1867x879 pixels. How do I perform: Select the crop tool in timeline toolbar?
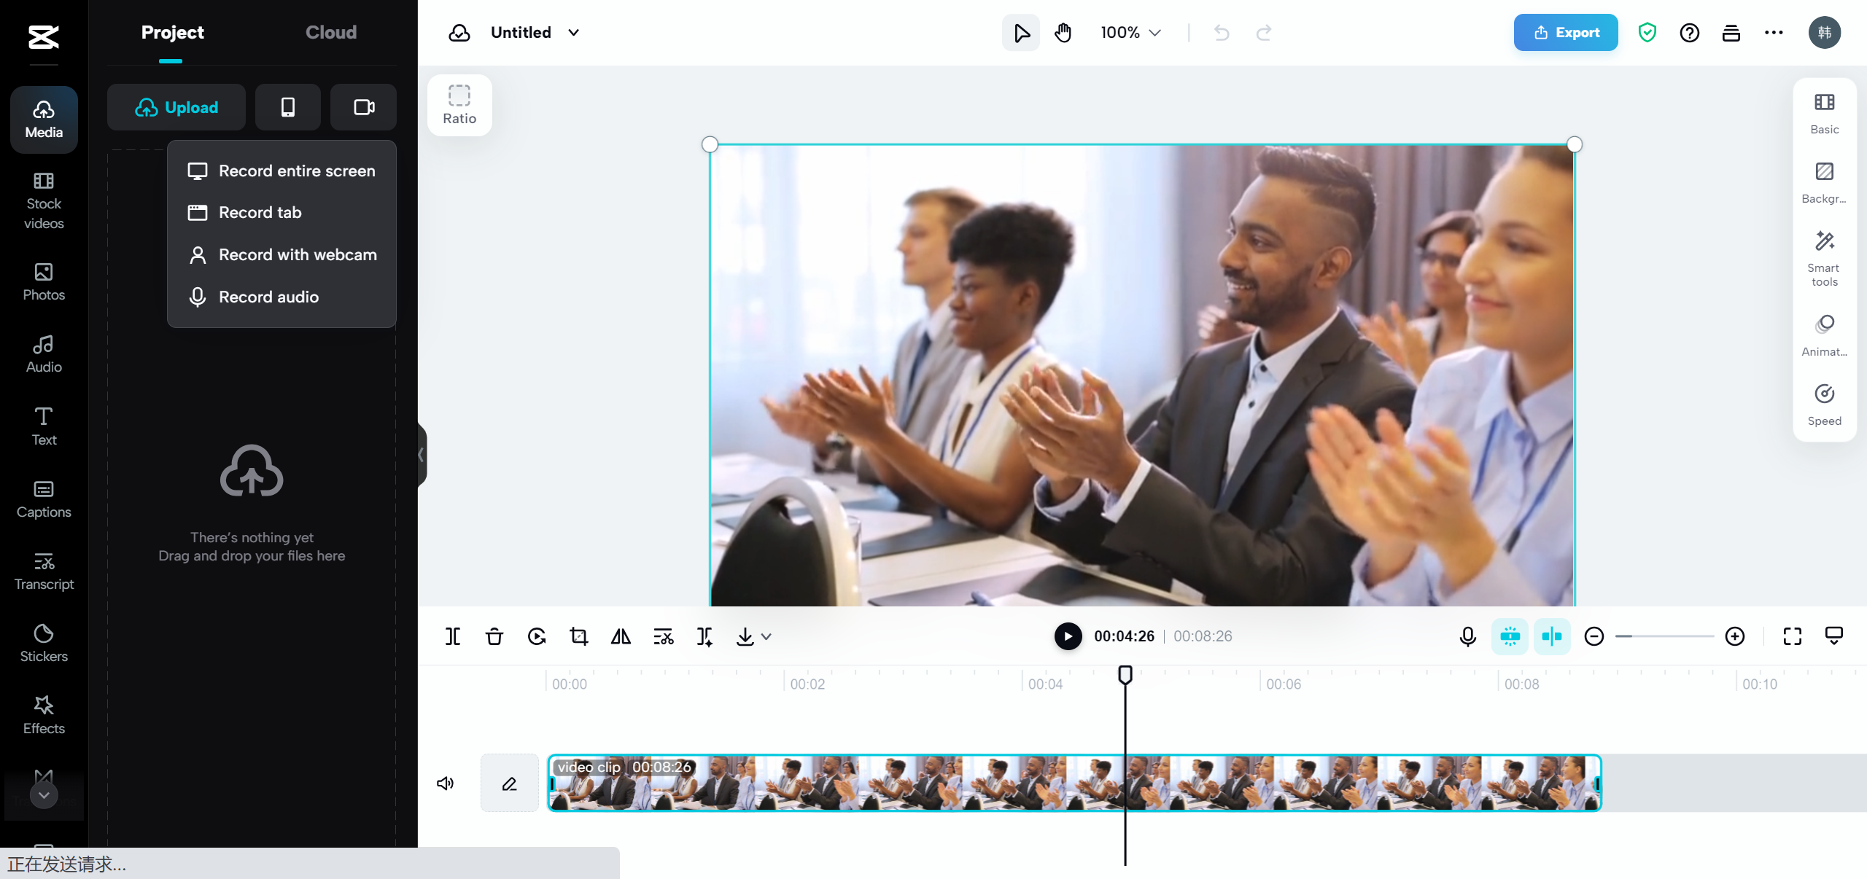click(579, 636)
